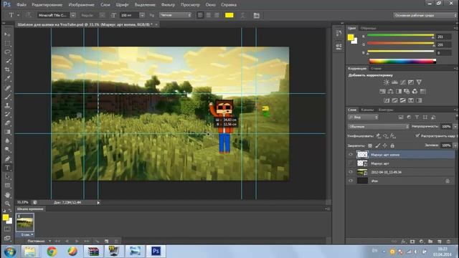The width and height of the screenshot is (459, 258).
Task: Add a Curves adjustment
Action: click(403, 82)
